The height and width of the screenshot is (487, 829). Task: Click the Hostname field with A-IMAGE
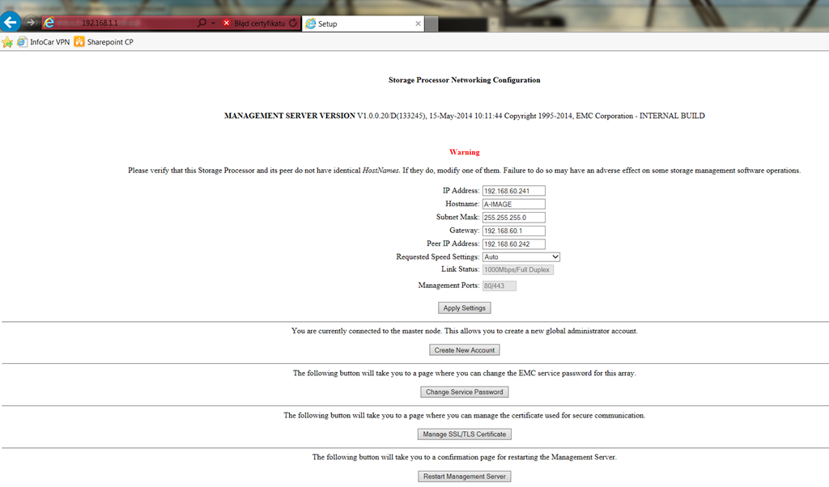(513, 204)
